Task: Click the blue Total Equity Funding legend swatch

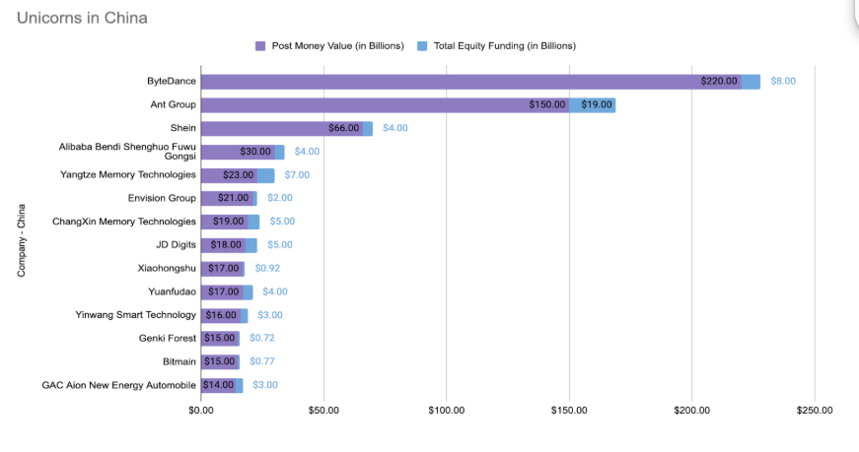Action: click(x=422, y=46)
